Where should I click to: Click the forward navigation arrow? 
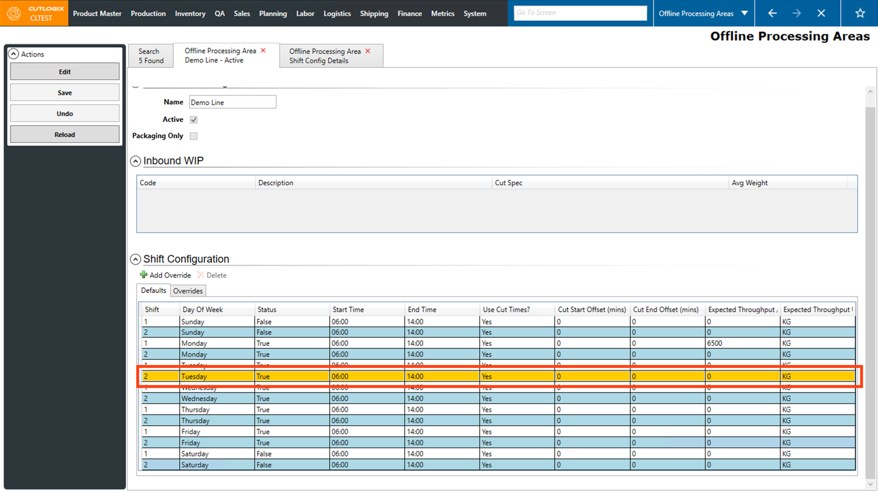click(x=797, y=13)
